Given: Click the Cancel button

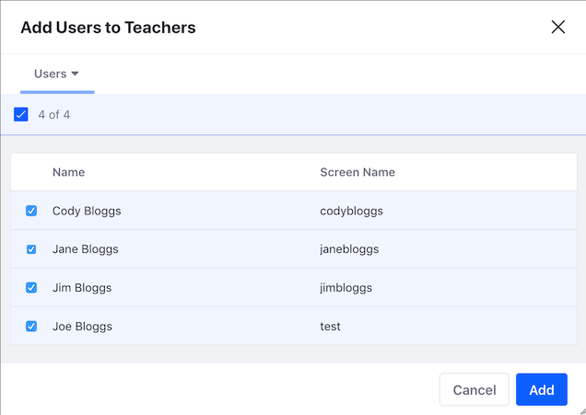Looking at the screenshot, I should pyautogui.click(x=475, y=389).
